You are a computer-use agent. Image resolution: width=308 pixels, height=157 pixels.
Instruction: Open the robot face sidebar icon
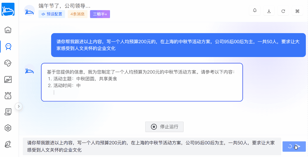click(x=8, y=95)
